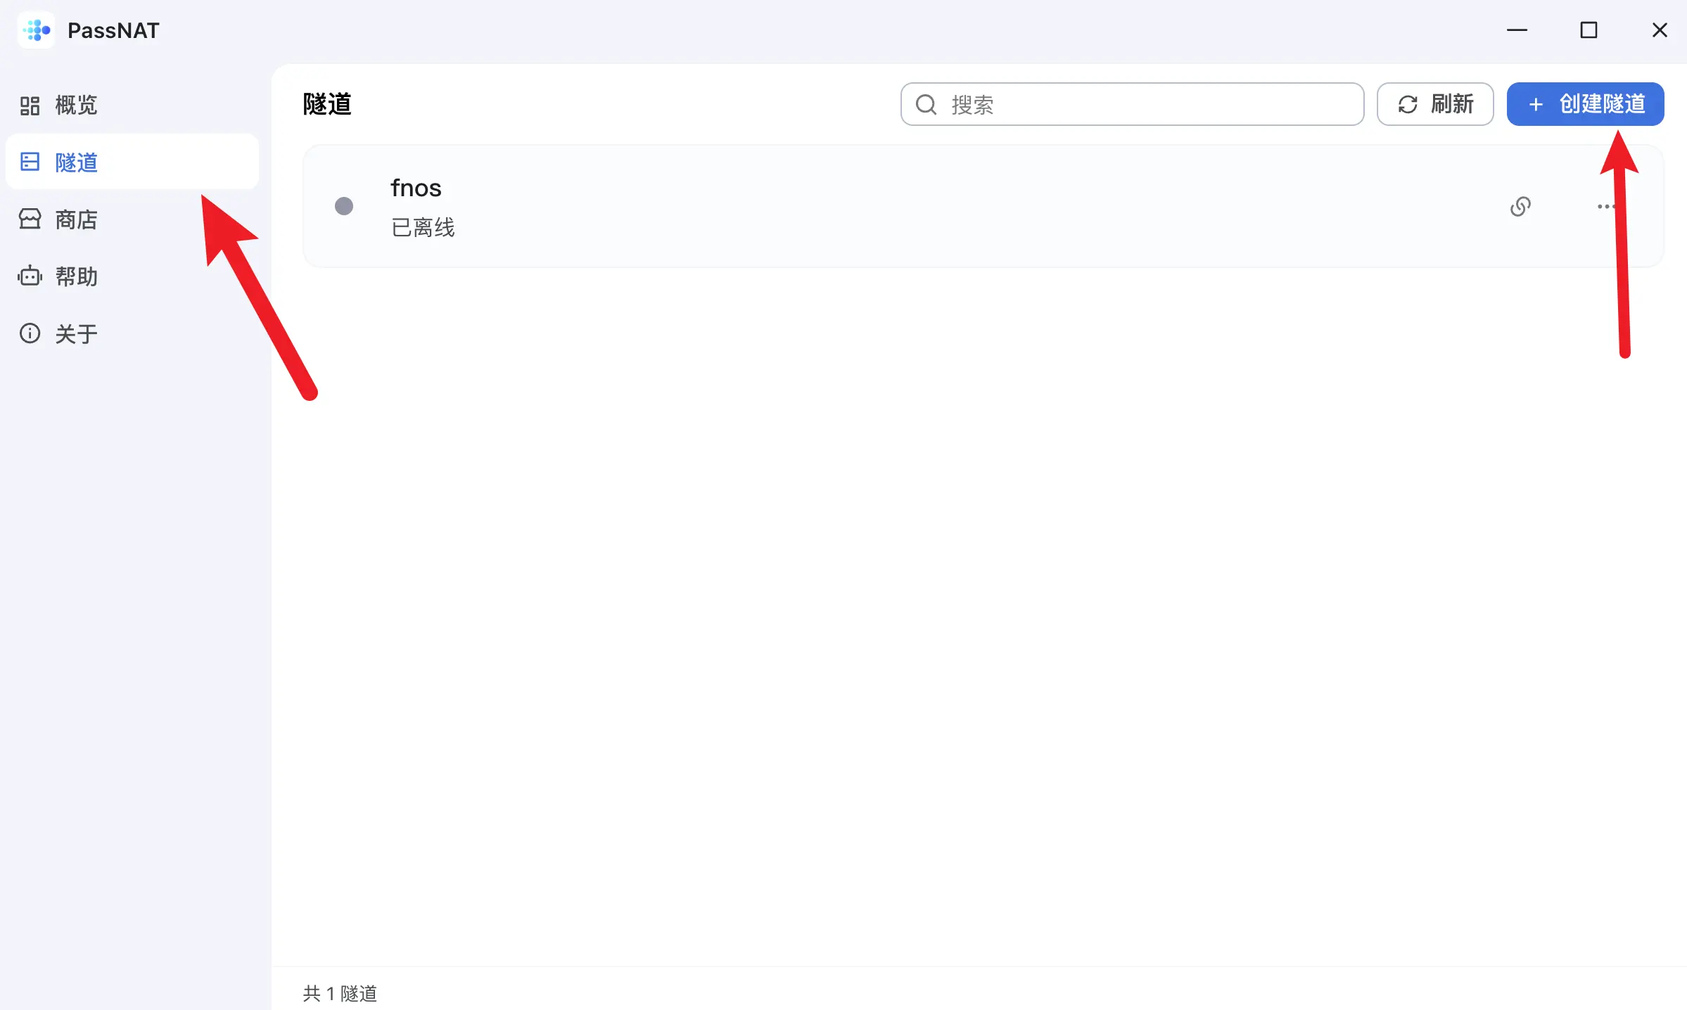Viewport: 1687px width, 1010px height.
Task: Click the search magnifier icon
Action: [x=927, y=105]
